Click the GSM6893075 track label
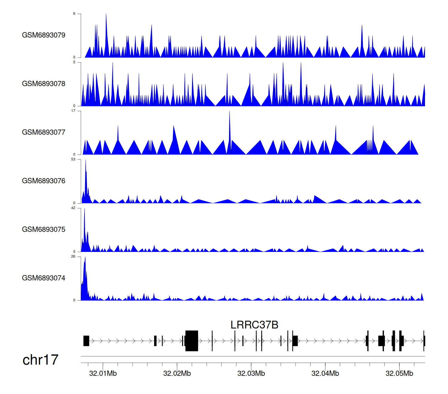 click(44, 230)
